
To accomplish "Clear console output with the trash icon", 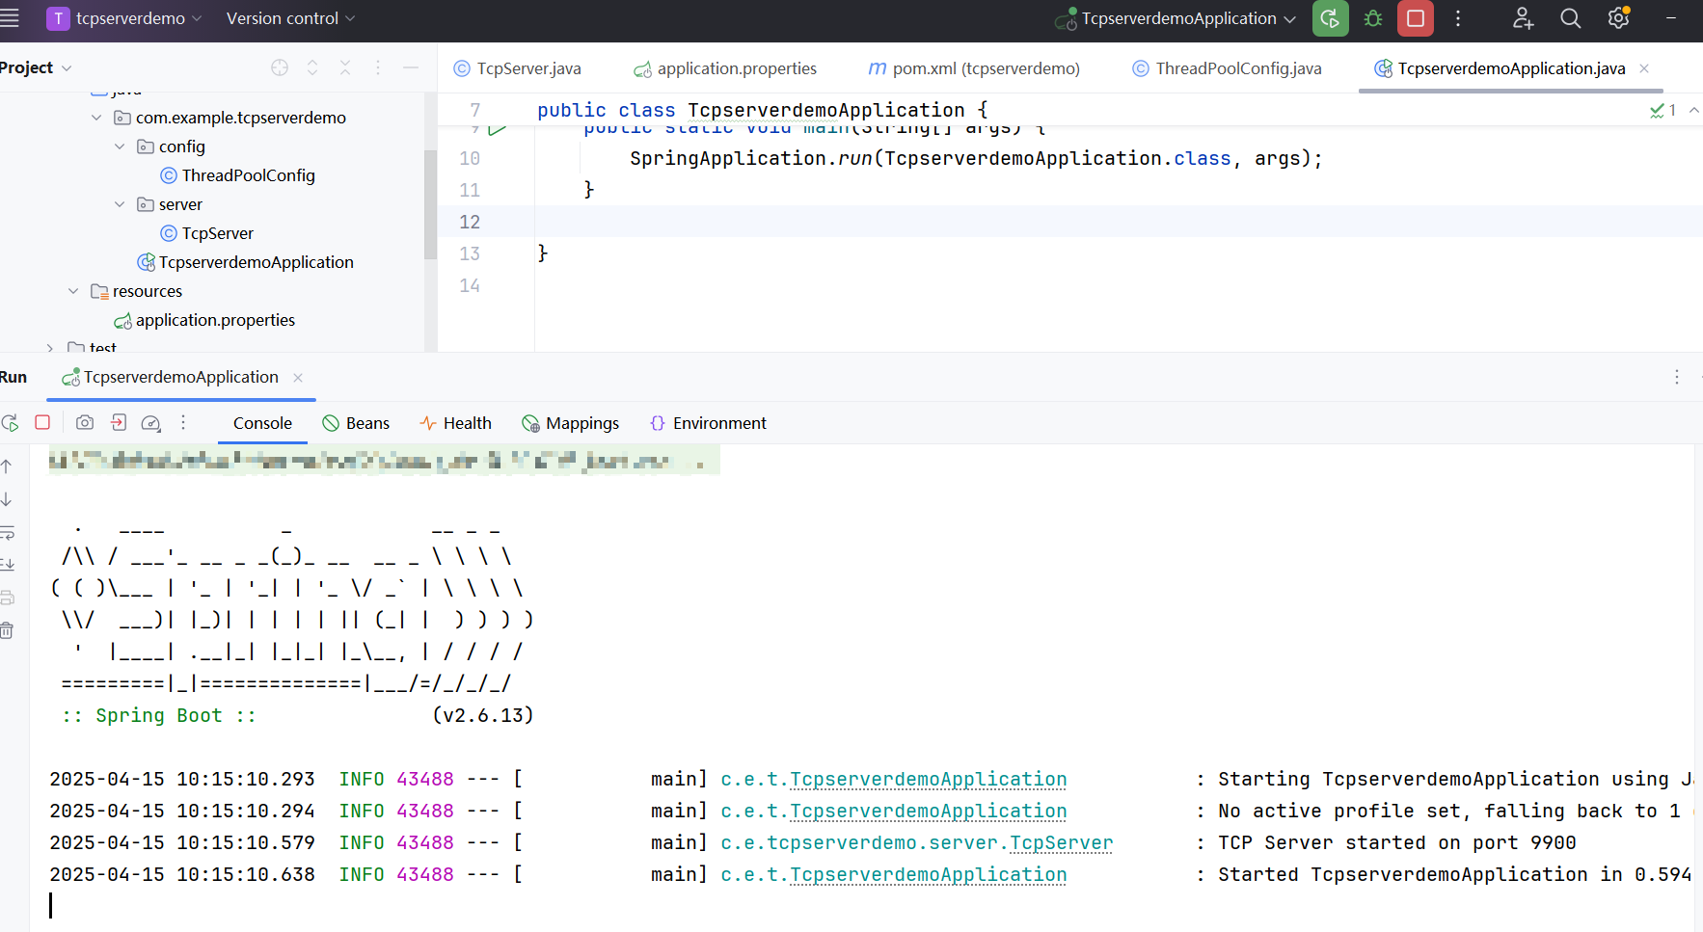I will tap(8, 630).
